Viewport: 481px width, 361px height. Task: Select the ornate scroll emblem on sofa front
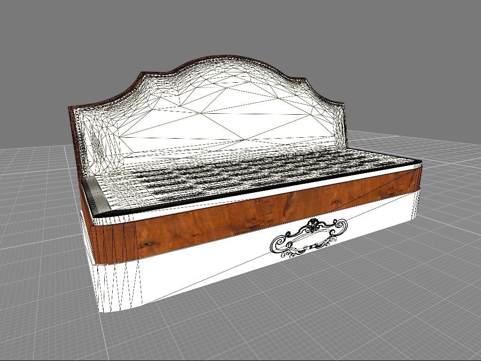pyautogui.click(x=308, y=238)
